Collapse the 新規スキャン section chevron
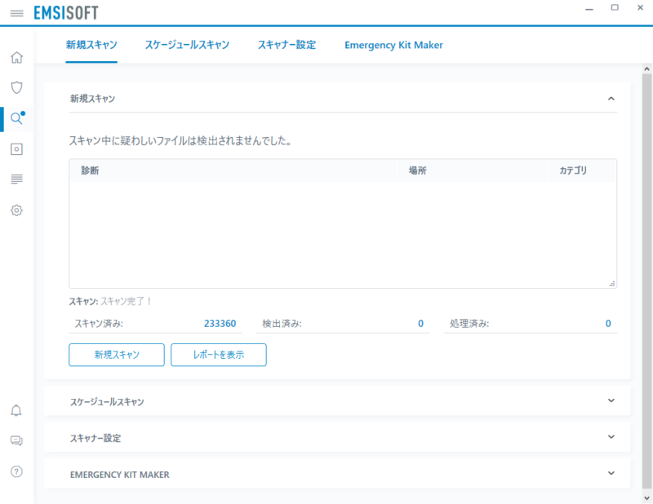The height and width of the screenshot is (504, 653). pyautogui.click(x=611, y=99)
